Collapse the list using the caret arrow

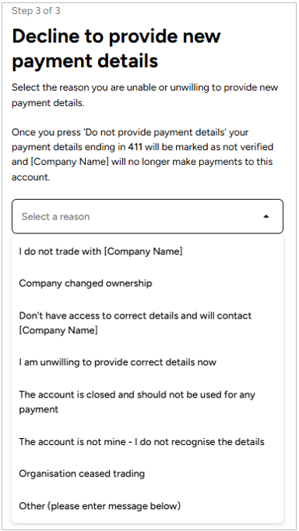point(266,216)
